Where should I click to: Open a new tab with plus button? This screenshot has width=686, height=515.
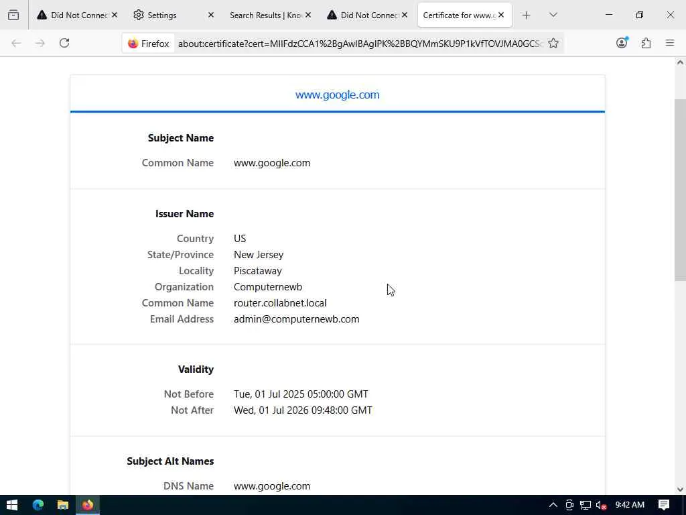click(526, 15)
